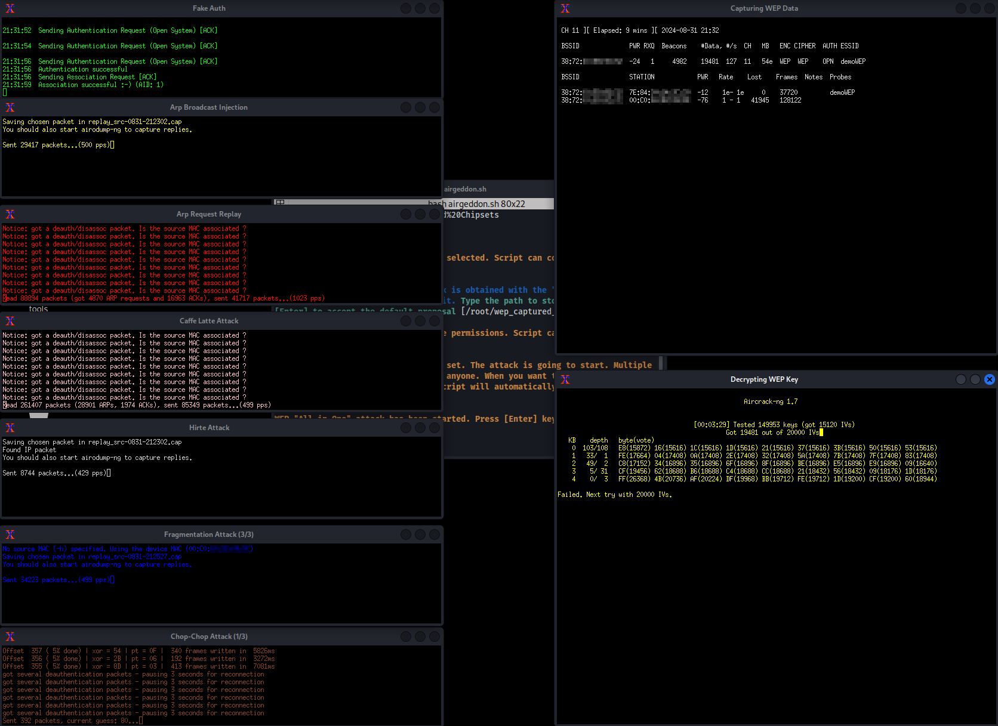This screenshot has width=998, height=726.
Task: Click 'Association successful :-) (AID: 1)' text
Action: 83,85
